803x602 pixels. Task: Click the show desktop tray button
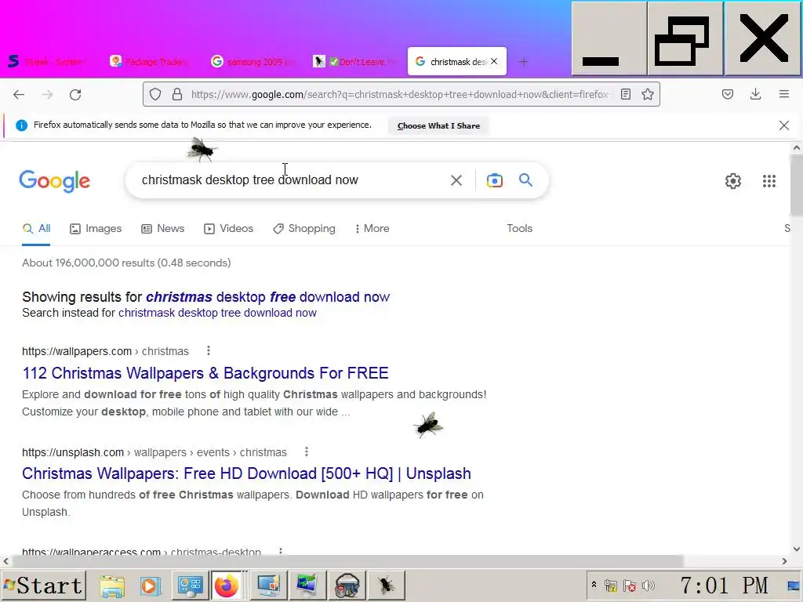click(794, 586)
